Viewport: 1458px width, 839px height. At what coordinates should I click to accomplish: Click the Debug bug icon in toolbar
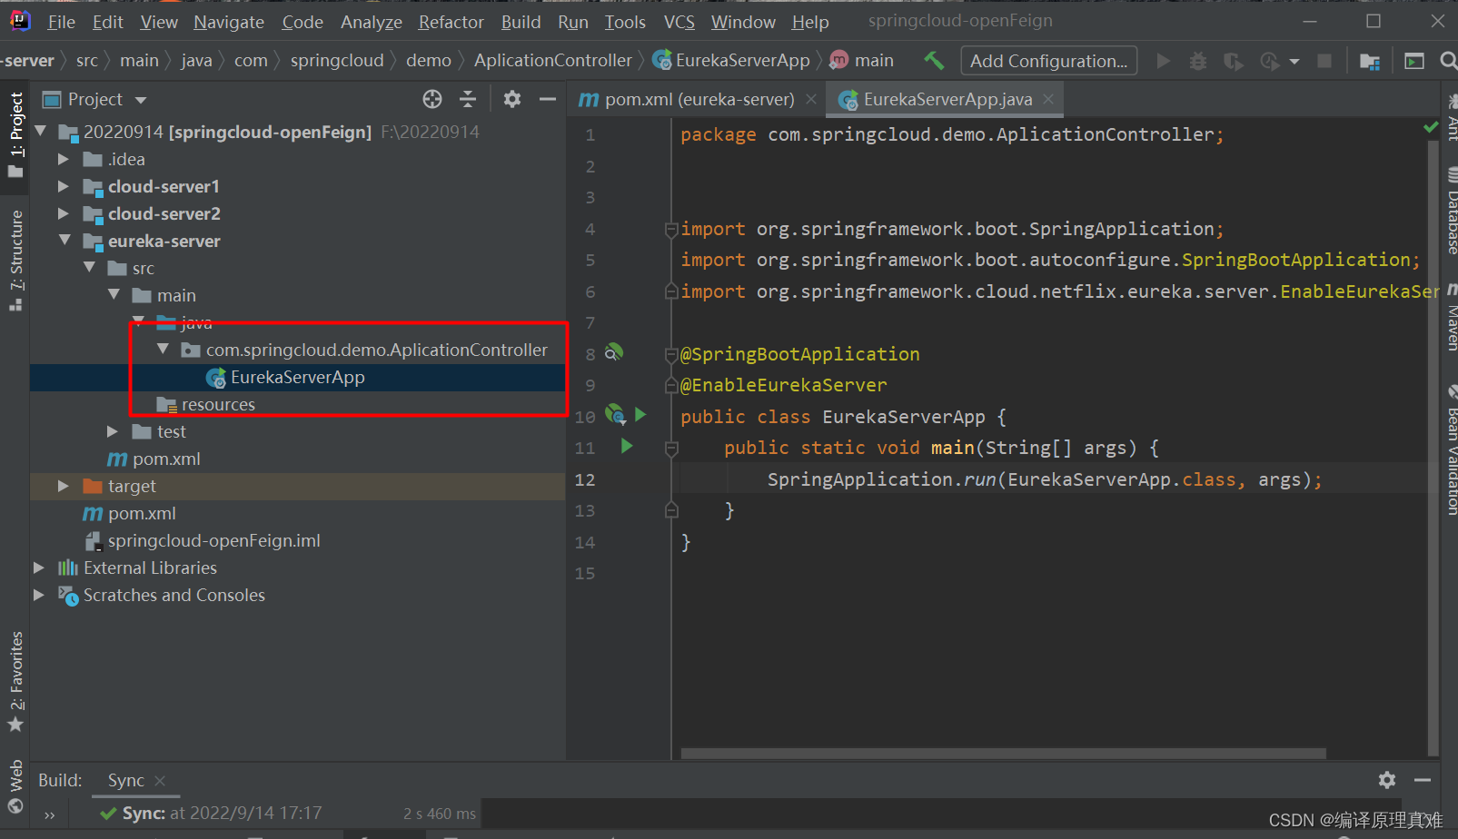click(1198, 61)
